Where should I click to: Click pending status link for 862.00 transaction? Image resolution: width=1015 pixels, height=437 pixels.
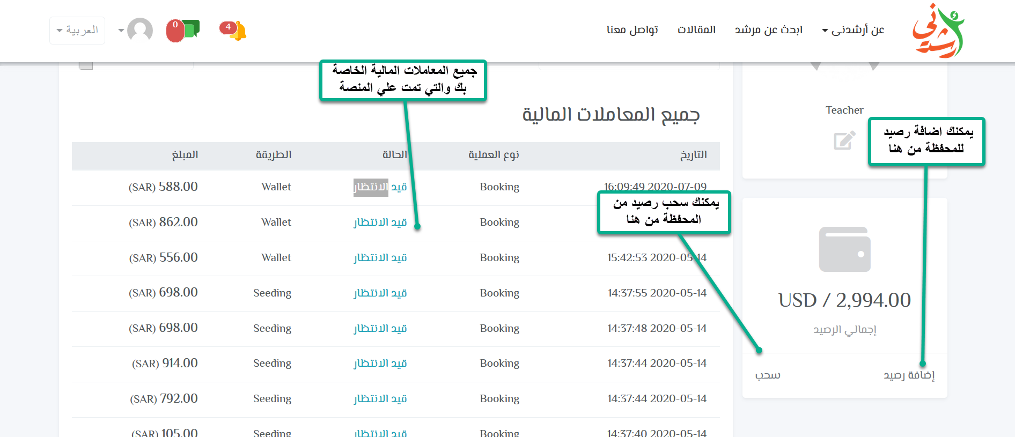[x=380, y=223]
